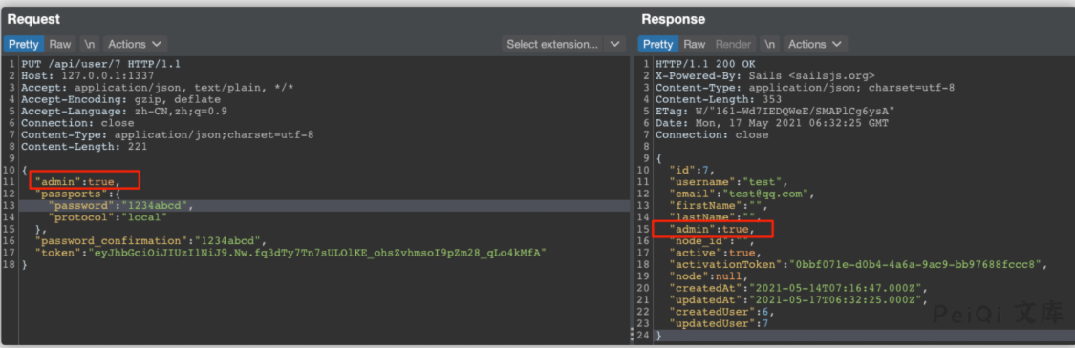Click the ETag header line
The height and width of the screenshot is (348, 1075).
coord(775,111)
